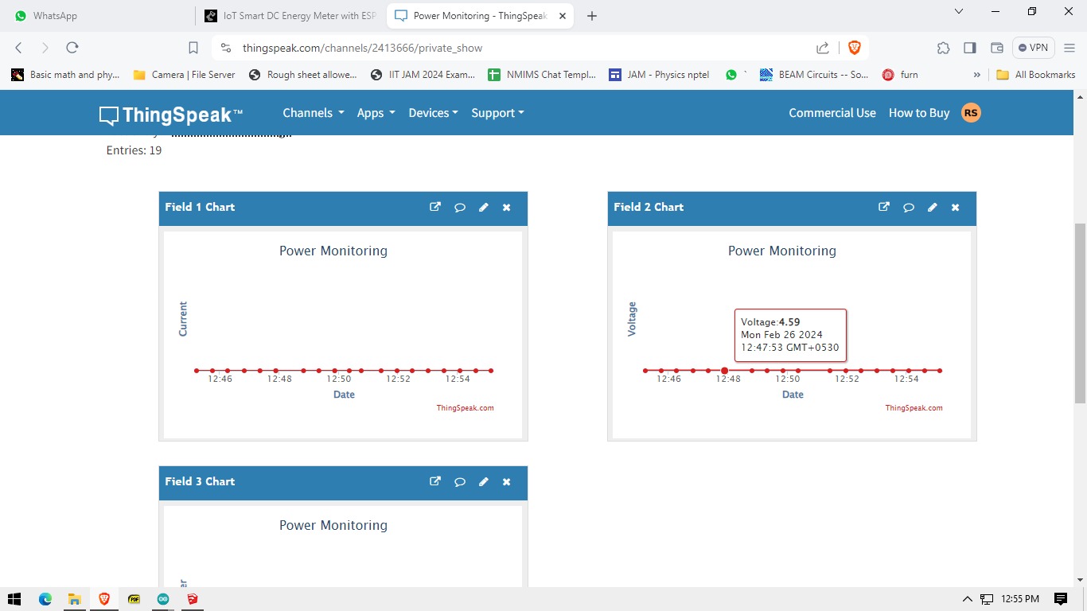
Task: Edit Field 3 Chart options
Action: point(483,481)
